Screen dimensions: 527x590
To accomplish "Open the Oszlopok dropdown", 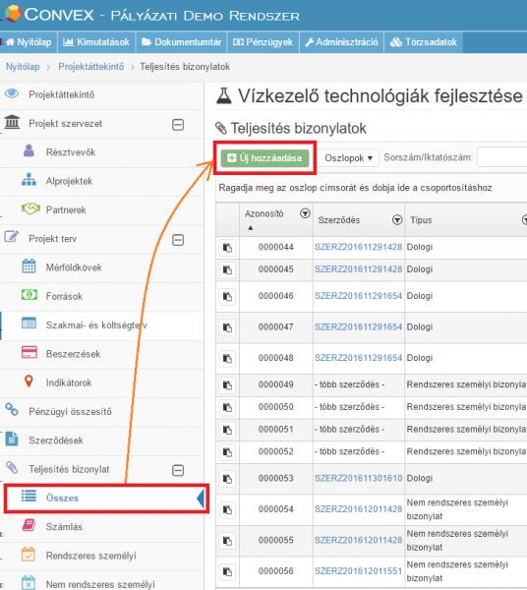I will click(x=349, y=158).
